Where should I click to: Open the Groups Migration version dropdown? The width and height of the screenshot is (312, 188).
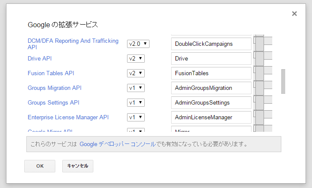point(136,88)
